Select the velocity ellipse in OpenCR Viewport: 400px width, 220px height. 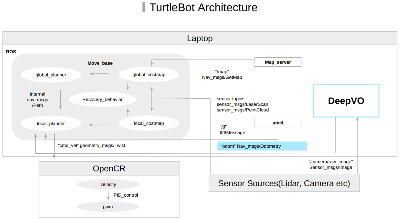108,184
